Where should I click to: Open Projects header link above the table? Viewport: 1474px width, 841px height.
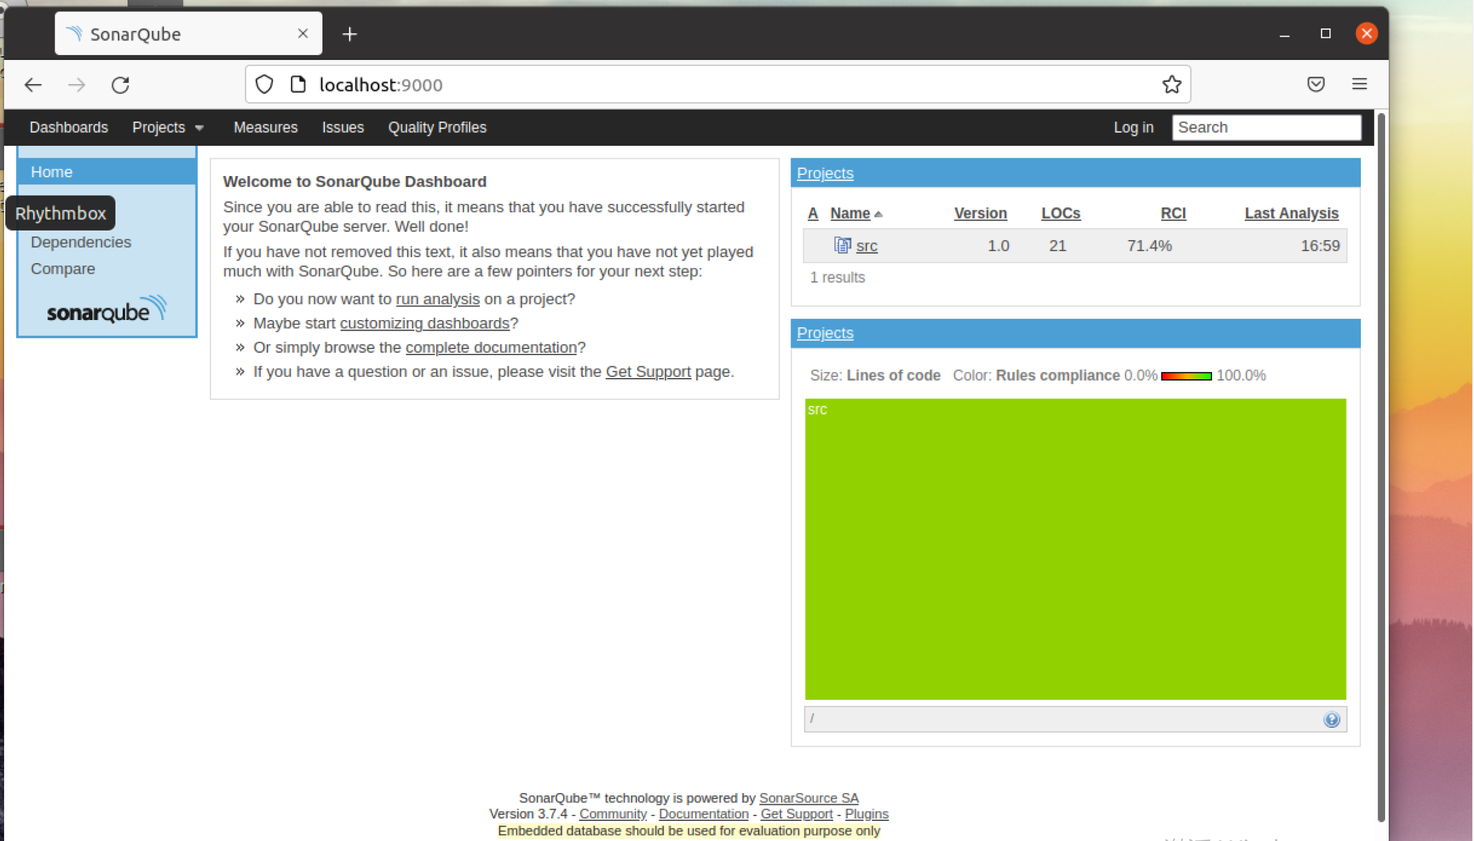click(824, 173)
